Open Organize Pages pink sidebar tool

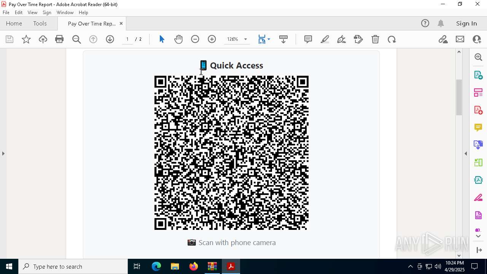tap(478, 92)
